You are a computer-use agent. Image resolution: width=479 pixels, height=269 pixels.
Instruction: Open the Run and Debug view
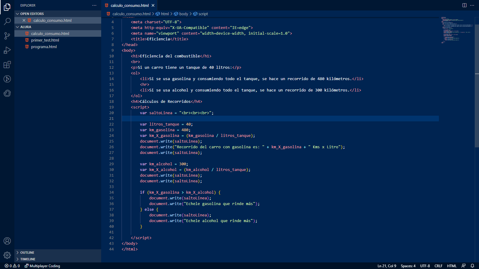7,50
